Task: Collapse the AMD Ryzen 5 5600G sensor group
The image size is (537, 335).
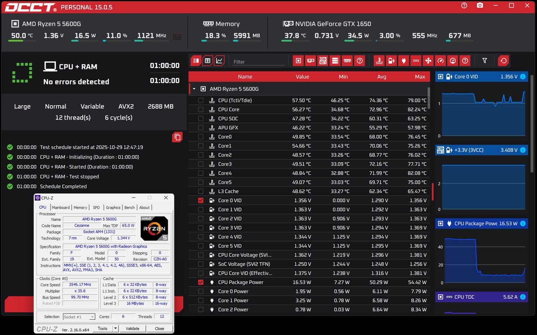Action: (x=194, y=89)
